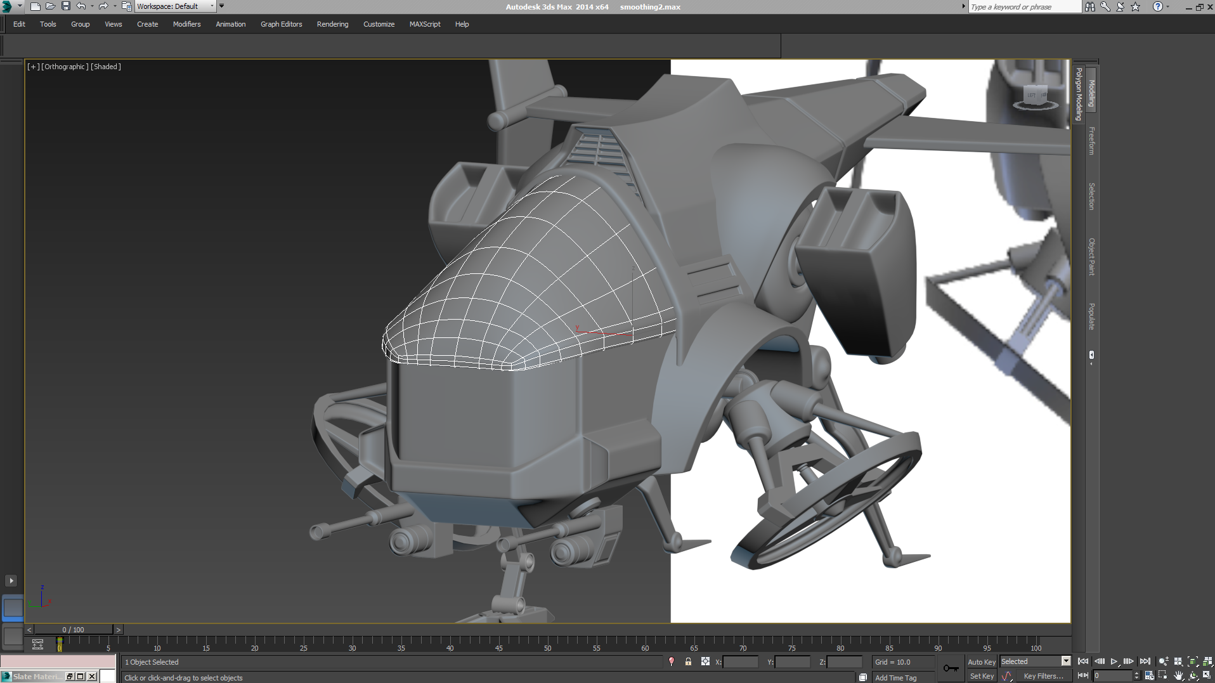Open the Graph Editors menu
This screenshot has width=1215, height=683.
[281, 24]
